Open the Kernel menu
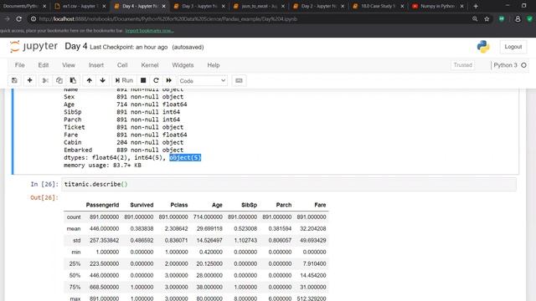 pos(150,65)
